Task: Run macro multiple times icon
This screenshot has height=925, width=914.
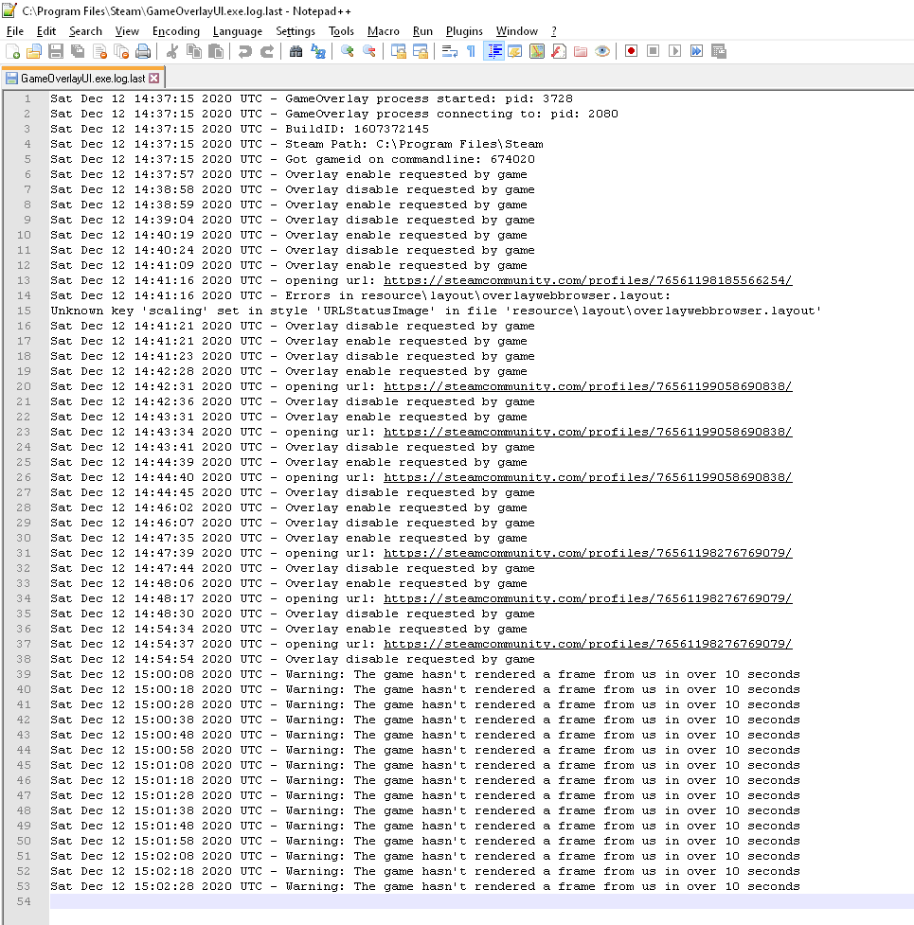Action: click(x=697, y=52)
